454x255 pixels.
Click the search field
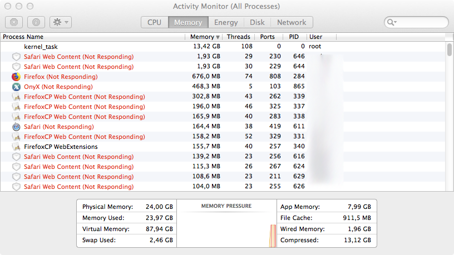tap(416, 22)
